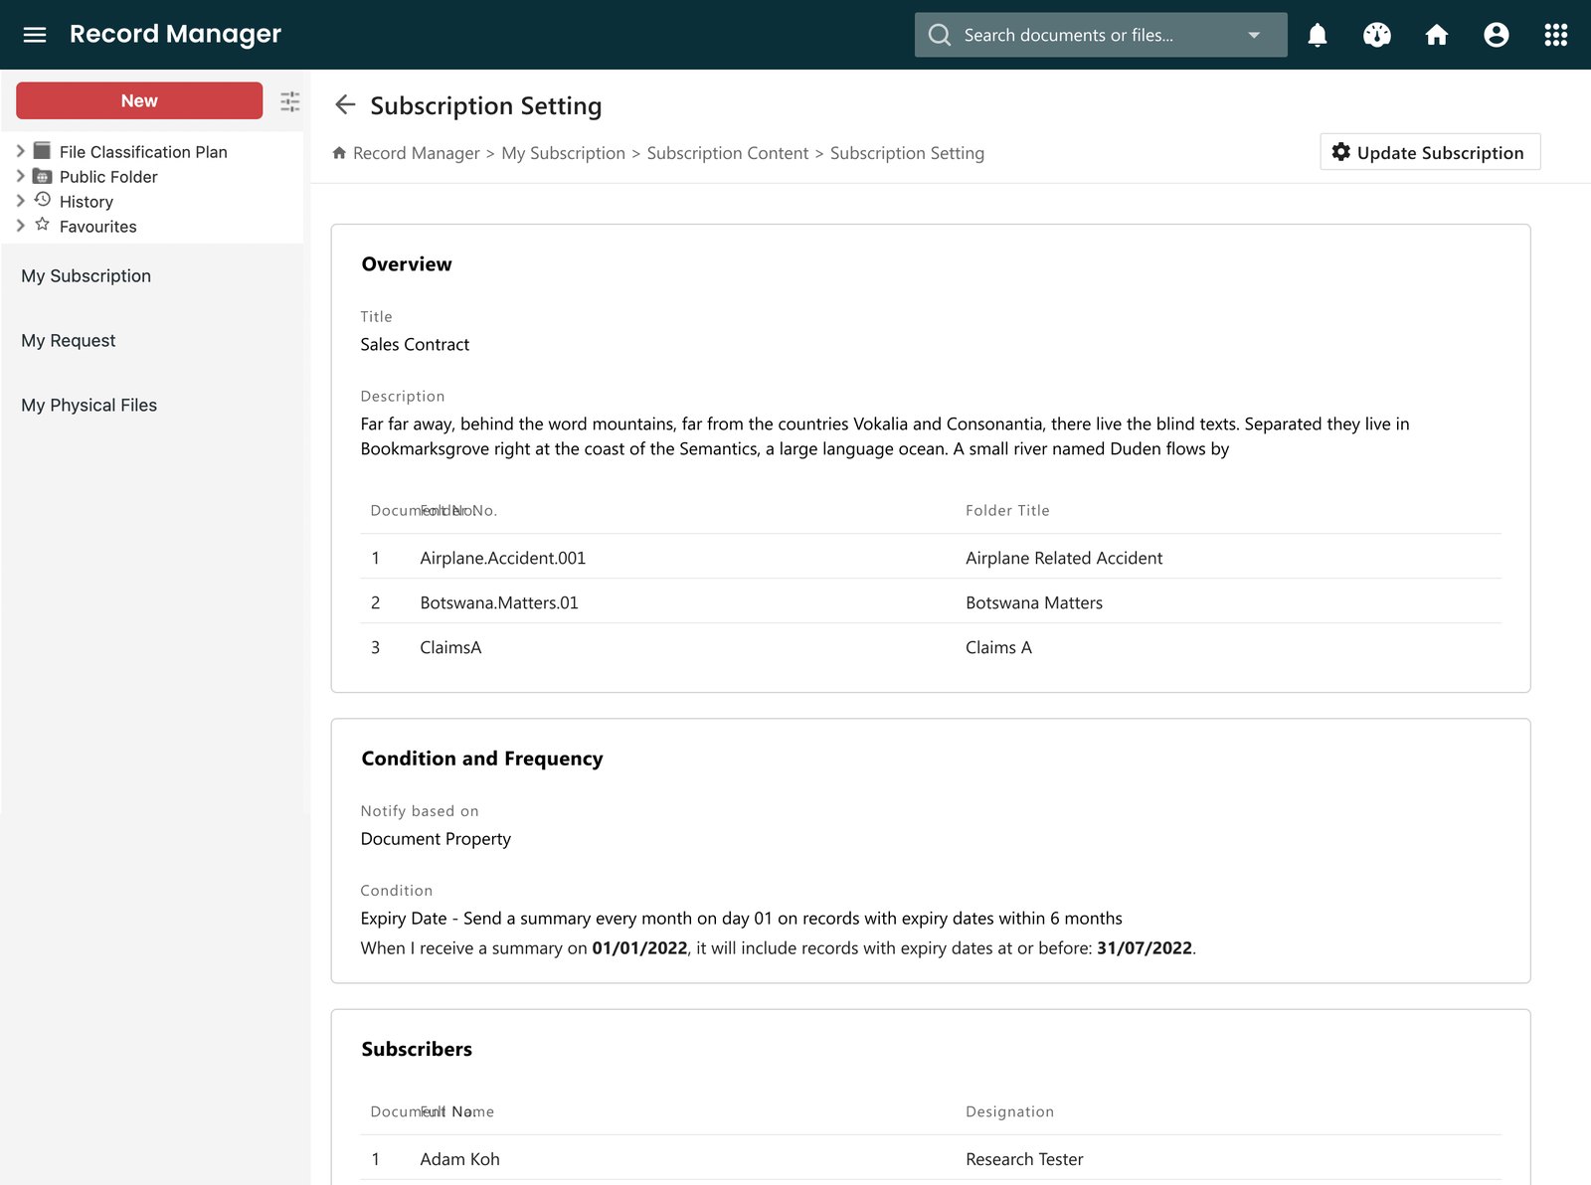Open My Subscription menu

[x=87, y=276]
